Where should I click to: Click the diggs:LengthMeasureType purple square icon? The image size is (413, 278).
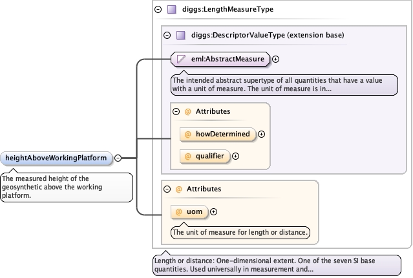[x=172, y=10]
